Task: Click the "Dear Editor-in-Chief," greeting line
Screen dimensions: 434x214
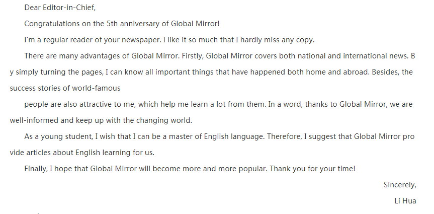Action: point(59,8)
